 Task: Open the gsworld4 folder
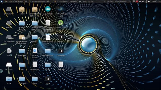click(x=35, y=23)
